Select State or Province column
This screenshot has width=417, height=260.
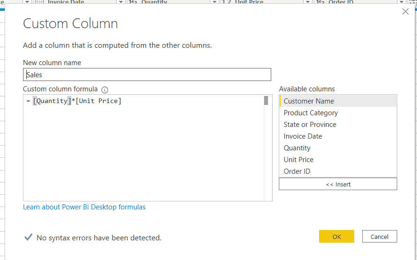(x=338, y=125)
